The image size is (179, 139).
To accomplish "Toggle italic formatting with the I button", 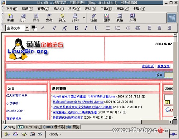I will coord(86,28).
